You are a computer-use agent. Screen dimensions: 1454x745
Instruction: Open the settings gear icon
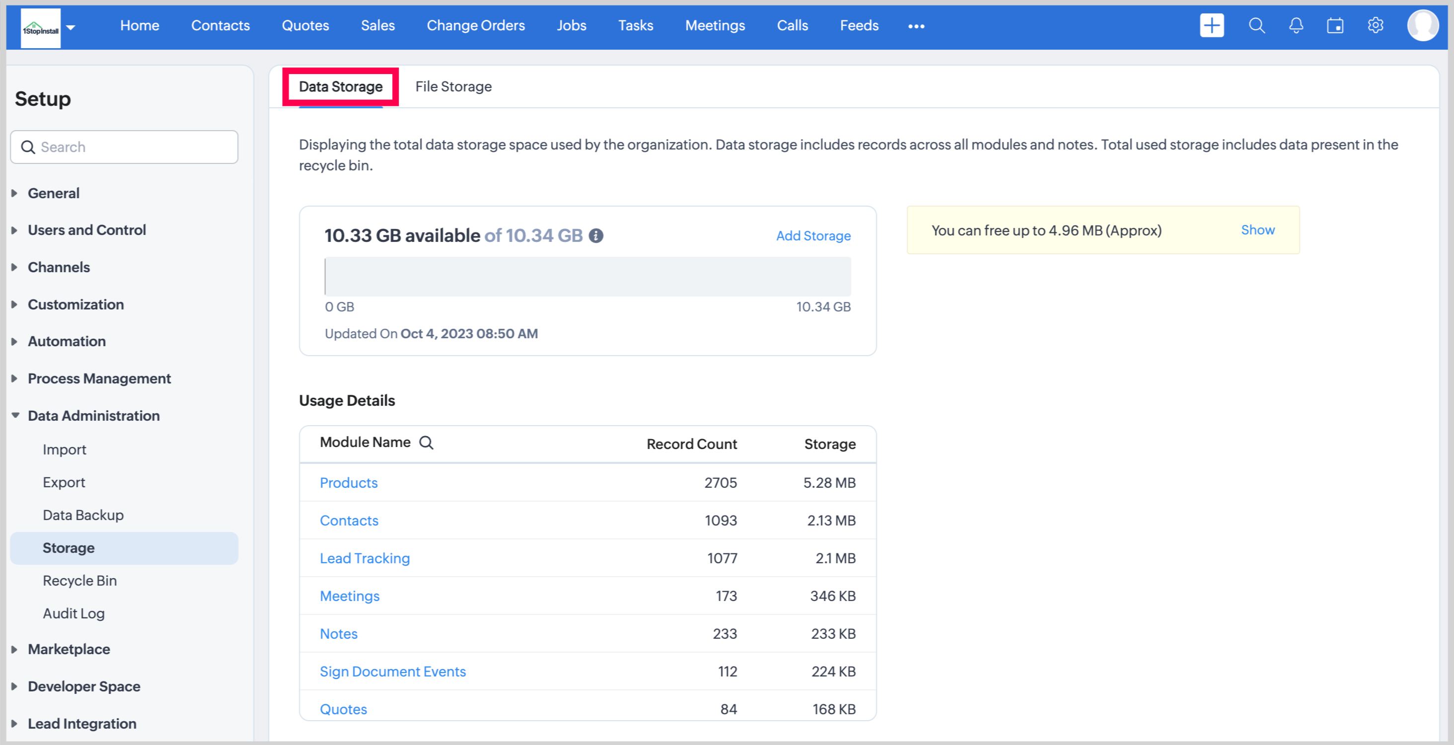point(1375,25)
